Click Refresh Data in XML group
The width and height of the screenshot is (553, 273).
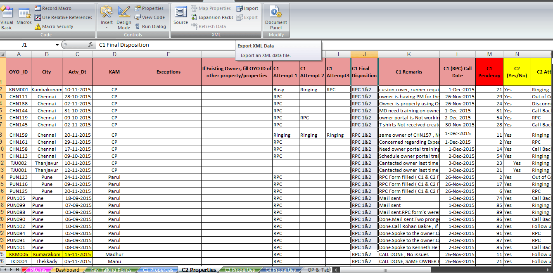(x=208, y=26)
